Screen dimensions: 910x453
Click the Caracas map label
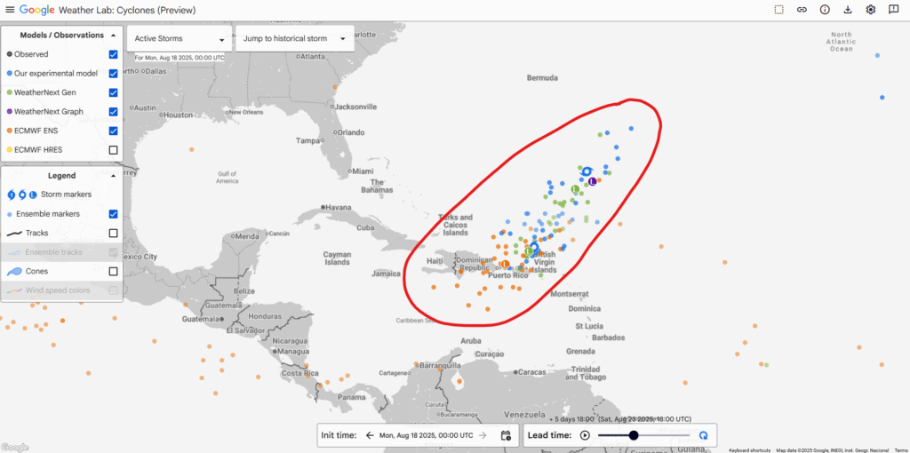tap(532, 372)
